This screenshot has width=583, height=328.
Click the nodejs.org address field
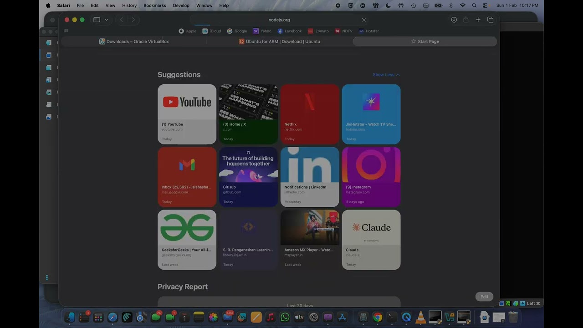279,20
